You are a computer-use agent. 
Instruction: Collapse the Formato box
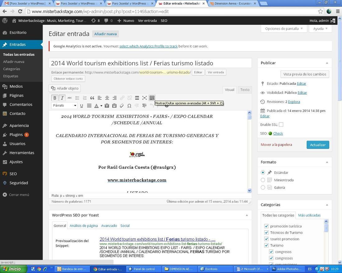click(x=327, y=162)
